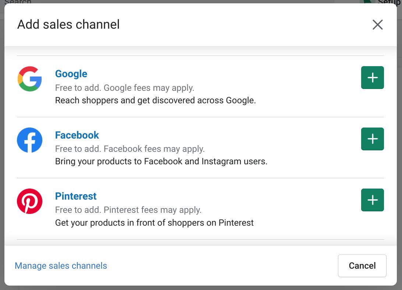402x290 pixels.
Task: Click the Cancel button
Action: [362, 266]
